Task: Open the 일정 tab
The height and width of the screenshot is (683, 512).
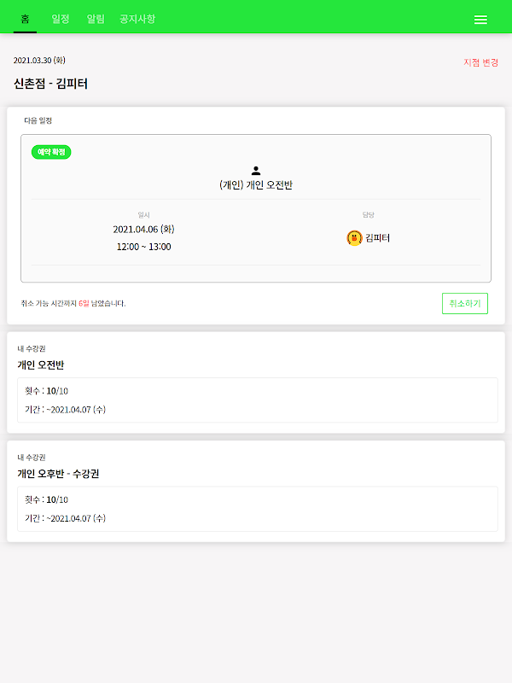Action: [x=61, y=18]
